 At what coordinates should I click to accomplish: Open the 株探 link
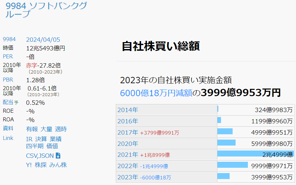coord(40,165)
